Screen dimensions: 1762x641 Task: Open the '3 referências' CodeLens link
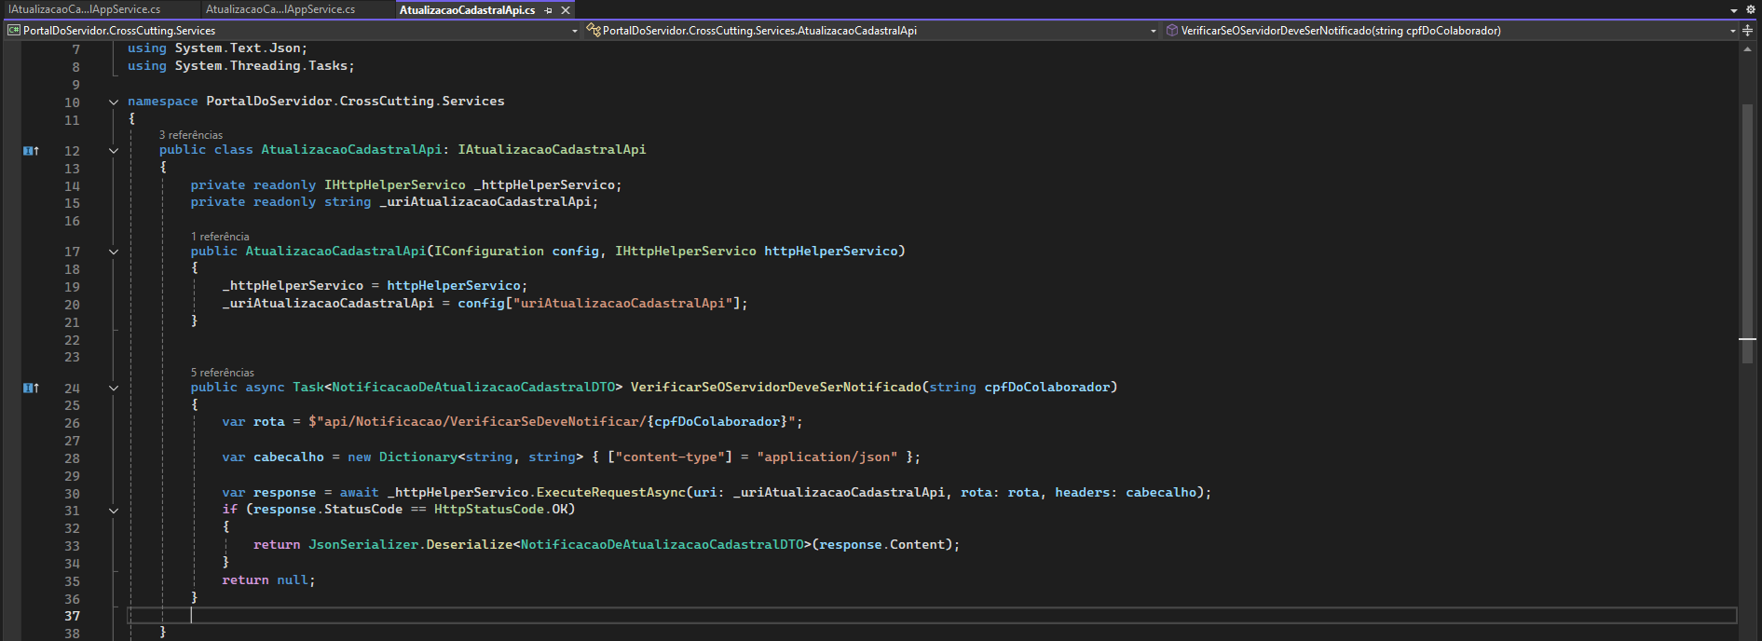pos(191,135)
